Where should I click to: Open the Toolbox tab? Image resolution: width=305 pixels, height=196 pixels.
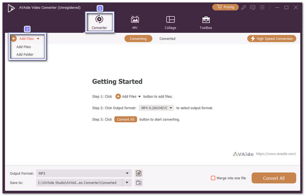[206, 22]
